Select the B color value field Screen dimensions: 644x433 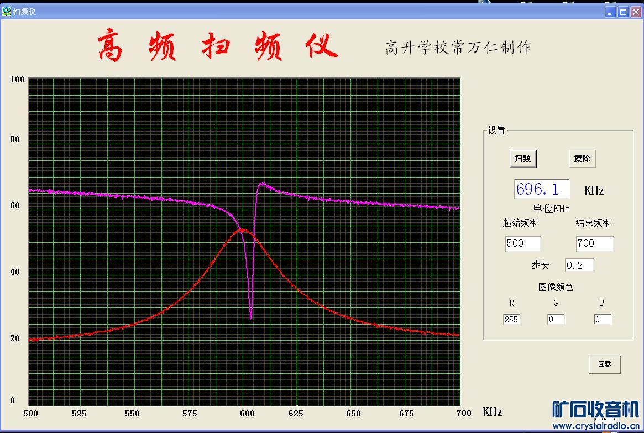tap(603, 319)
